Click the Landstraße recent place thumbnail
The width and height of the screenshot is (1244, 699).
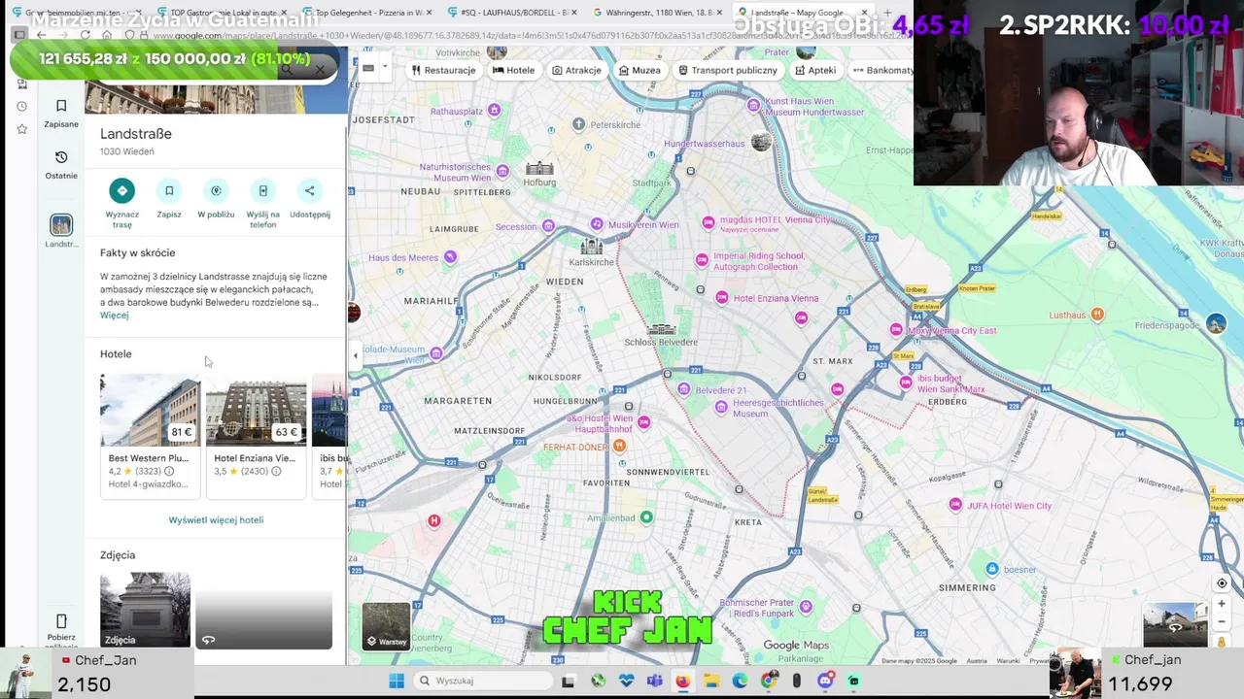click(x=61, y=225)
